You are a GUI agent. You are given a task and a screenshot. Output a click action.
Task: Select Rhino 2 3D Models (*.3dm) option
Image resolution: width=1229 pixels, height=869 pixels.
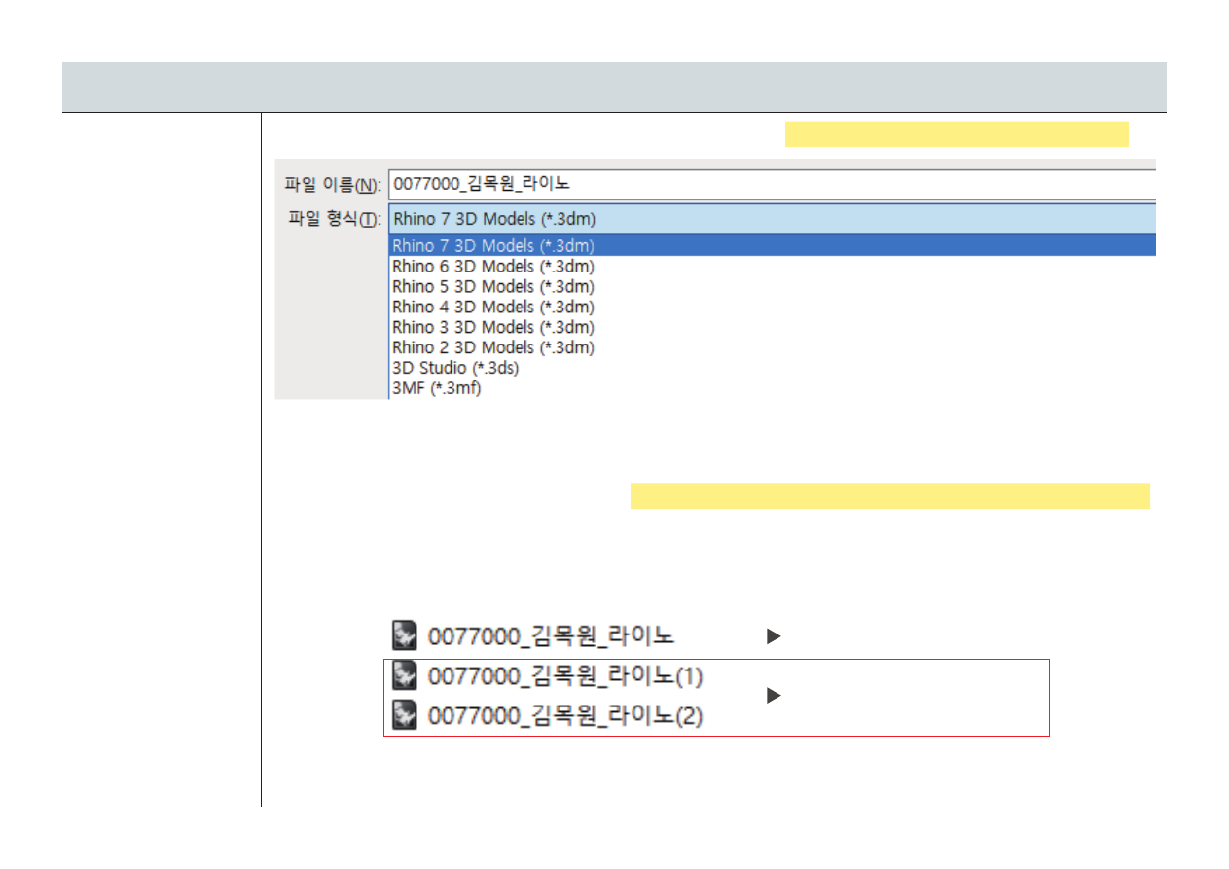[492, 347]
